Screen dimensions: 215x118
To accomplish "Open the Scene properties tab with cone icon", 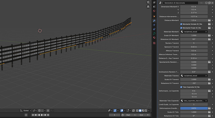I will [x=154, y=7].
